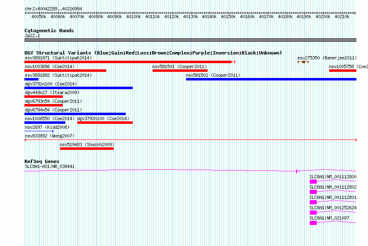The width and height of the screenshot is (368, 246).
Task: Open the esv275350 (Banerjee2011) label
Action: (x=327, y=58)
